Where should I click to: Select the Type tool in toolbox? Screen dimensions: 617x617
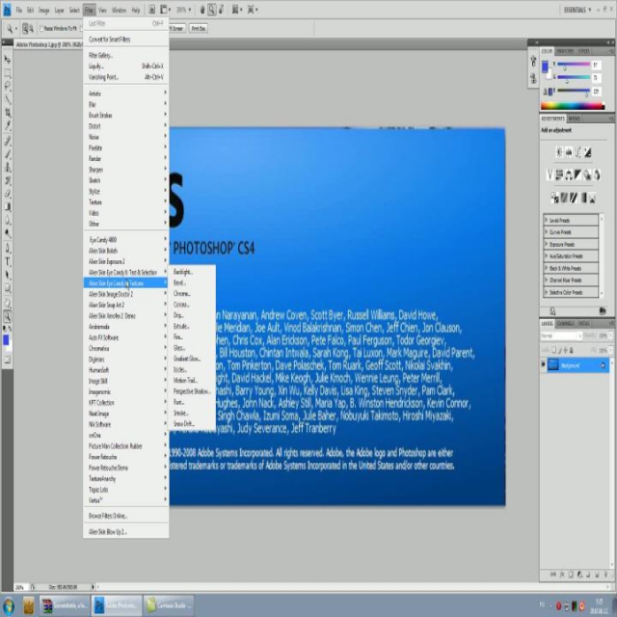7,261
